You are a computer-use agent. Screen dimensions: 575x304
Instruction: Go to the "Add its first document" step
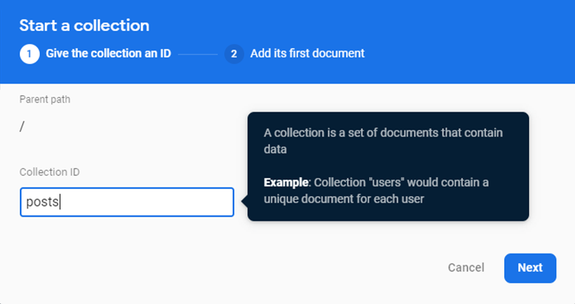pos(307,54)
